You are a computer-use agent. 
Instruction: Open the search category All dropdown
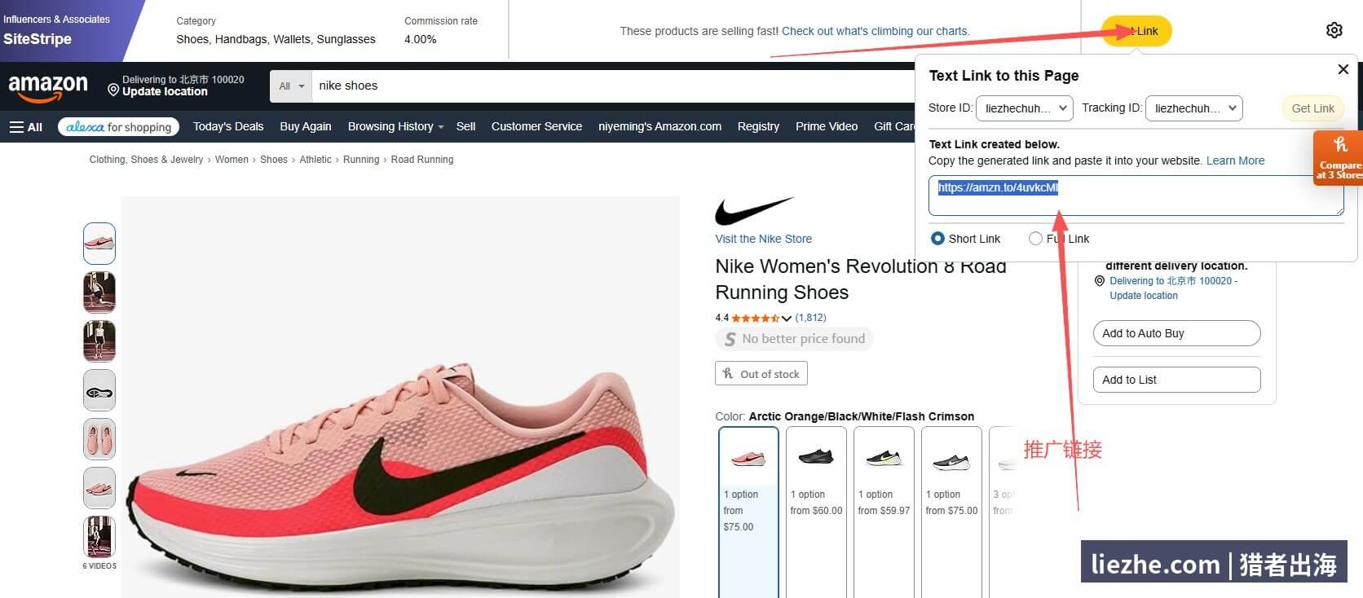coord(291,86)
